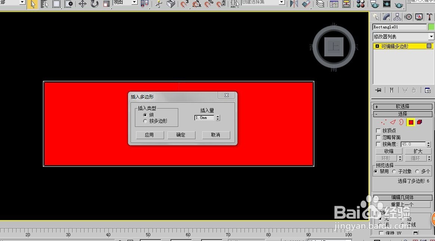Screen dimensions: 435x241
Task: Enable 按顶点 checkbox
Action: (x=378, y=130)
